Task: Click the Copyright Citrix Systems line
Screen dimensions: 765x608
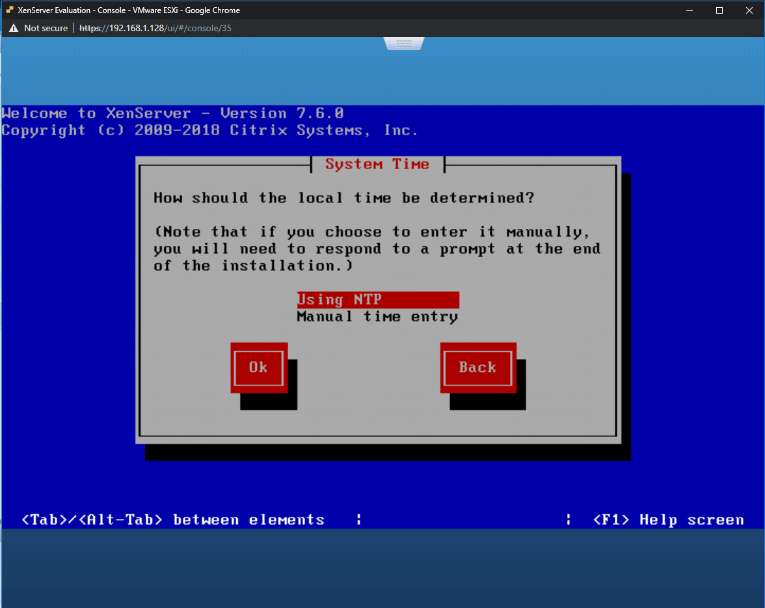Action: [209, 131]
